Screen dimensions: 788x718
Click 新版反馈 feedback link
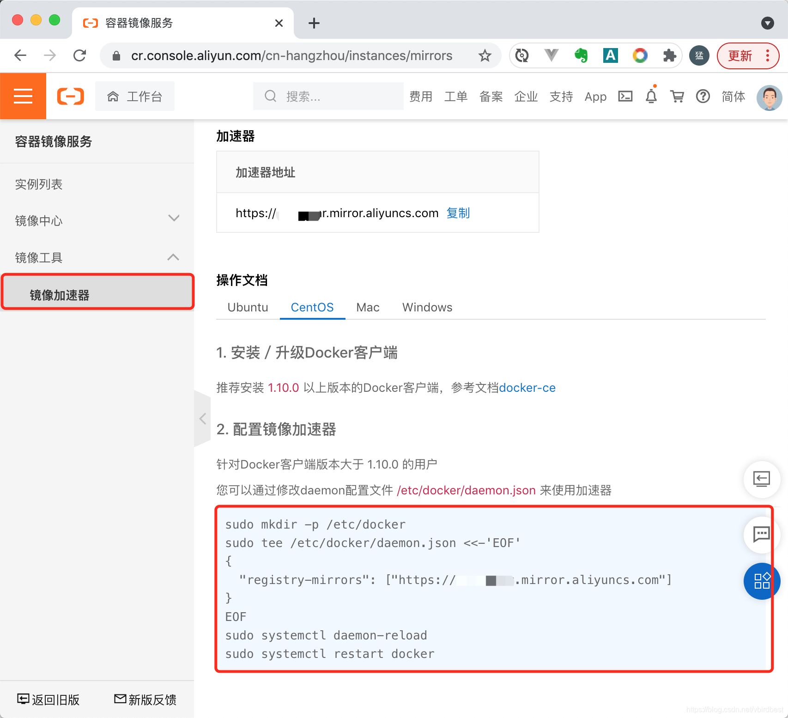pyautogui.click(x=145, y=700)
